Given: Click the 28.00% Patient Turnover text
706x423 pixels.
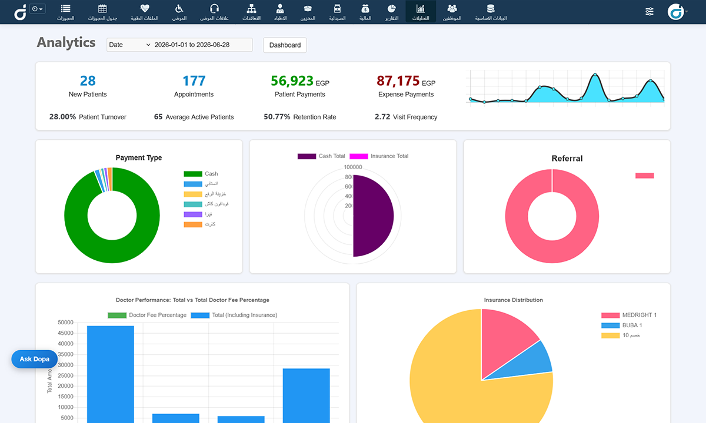Looking at the screenshot, I should [x=88, y=117].
